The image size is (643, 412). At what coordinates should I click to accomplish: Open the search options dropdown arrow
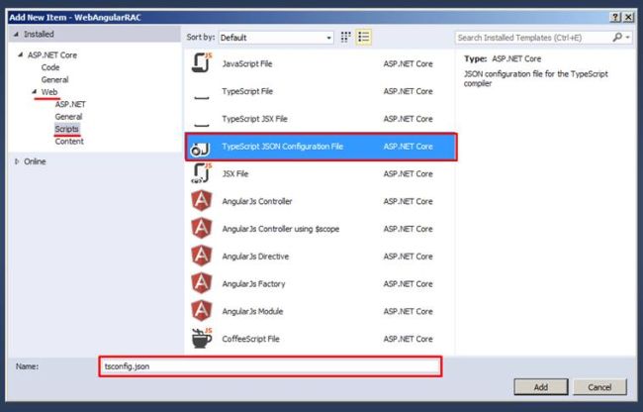(627, 38)
